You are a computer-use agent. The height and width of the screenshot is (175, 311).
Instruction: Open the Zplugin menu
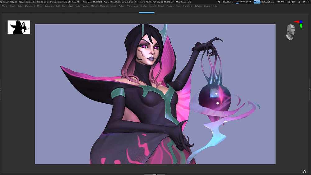coord(198,6)
